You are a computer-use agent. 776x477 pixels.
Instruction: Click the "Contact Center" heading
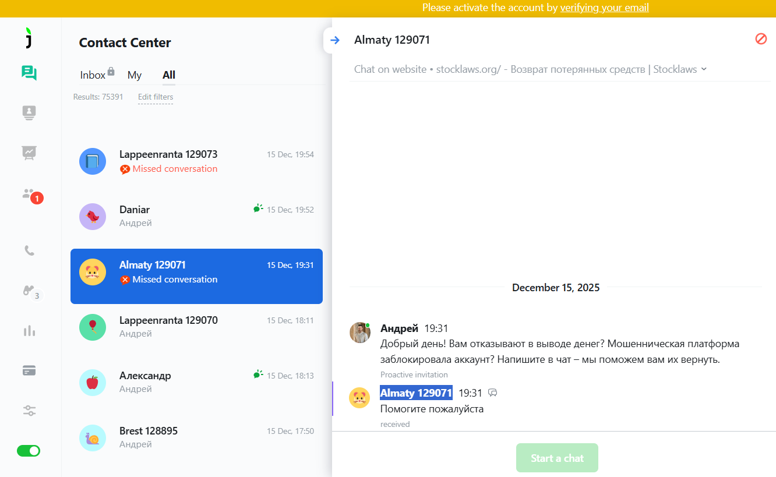[x=125, y=43]
